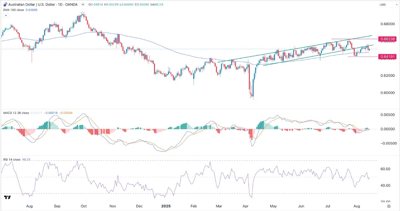Viewport: 400px width, 211px height.
Task: Click the Oct label on the time axis
Action: coord(84,206)
